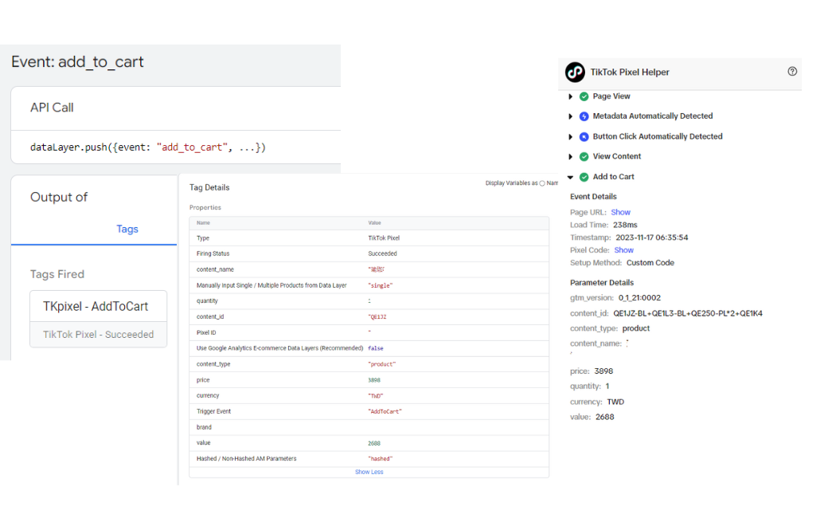Click the Tags Fired label
The width and height of the screenshot is (828, 518).
(57, 274)
